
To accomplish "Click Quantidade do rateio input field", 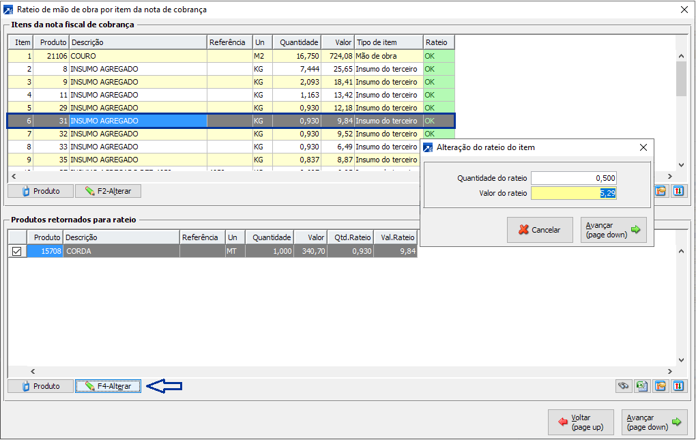I will [x=573, y=178].
